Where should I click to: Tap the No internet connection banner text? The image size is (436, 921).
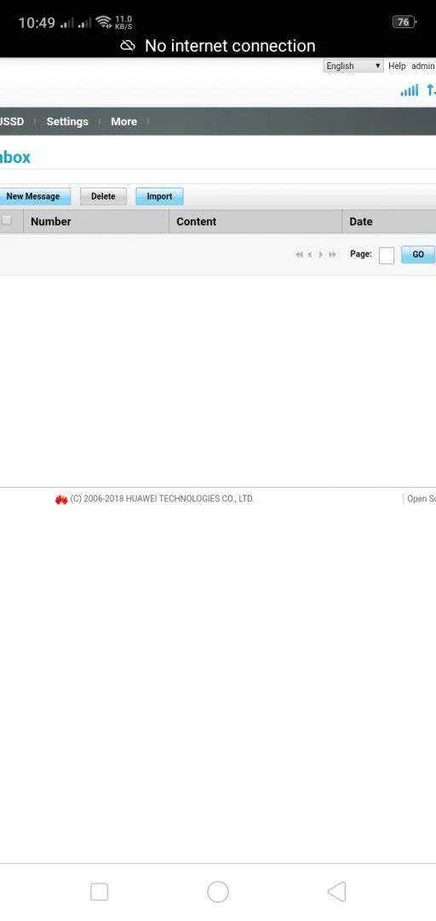(x=230, y=46)
